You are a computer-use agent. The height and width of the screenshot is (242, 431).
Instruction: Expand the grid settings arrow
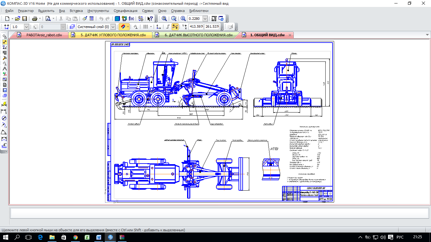pyautogui.click(x=151, y=27)
